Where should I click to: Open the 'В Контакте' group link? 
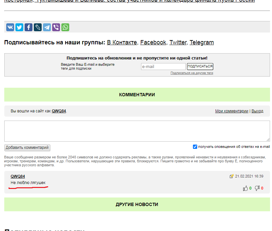click(122, 42)
